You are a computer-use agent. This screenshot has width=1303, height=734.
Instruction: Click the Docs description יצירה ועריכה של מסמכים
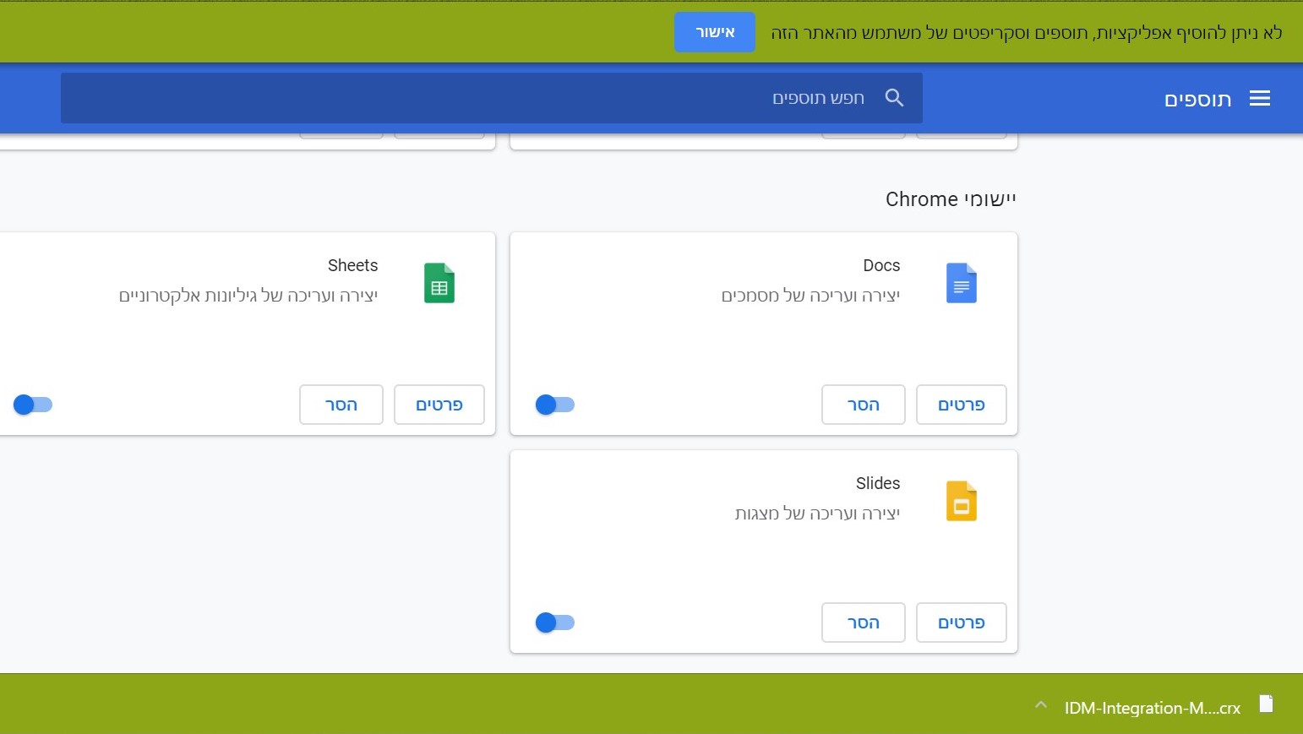pos(810,296)
